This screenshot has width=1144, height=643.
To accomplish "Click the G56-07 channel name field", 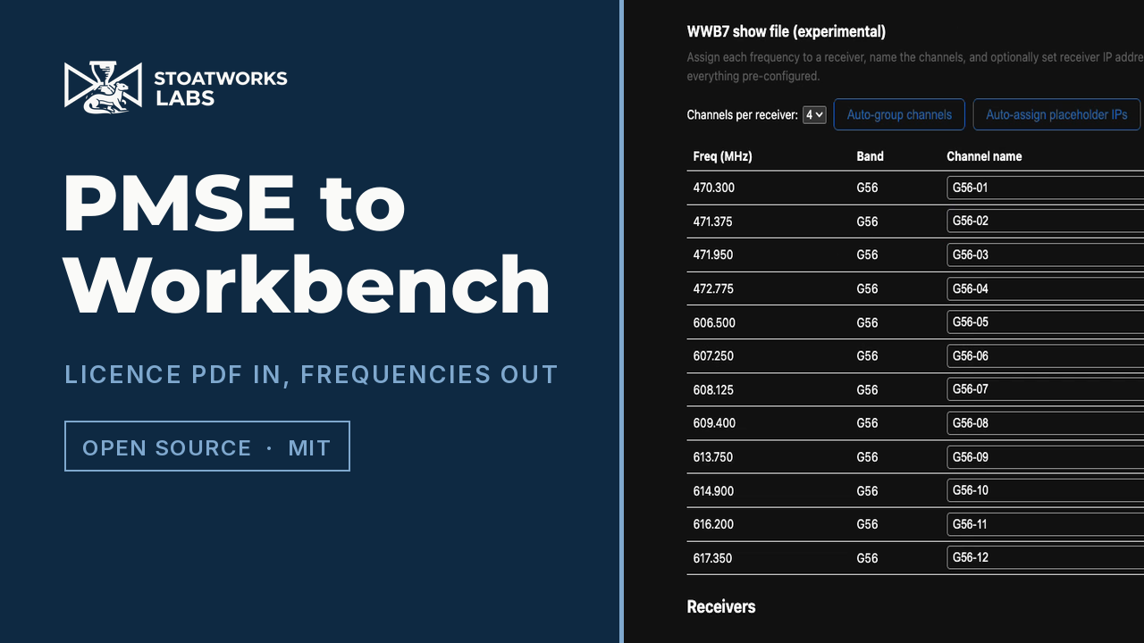I will coord(1046,389).
